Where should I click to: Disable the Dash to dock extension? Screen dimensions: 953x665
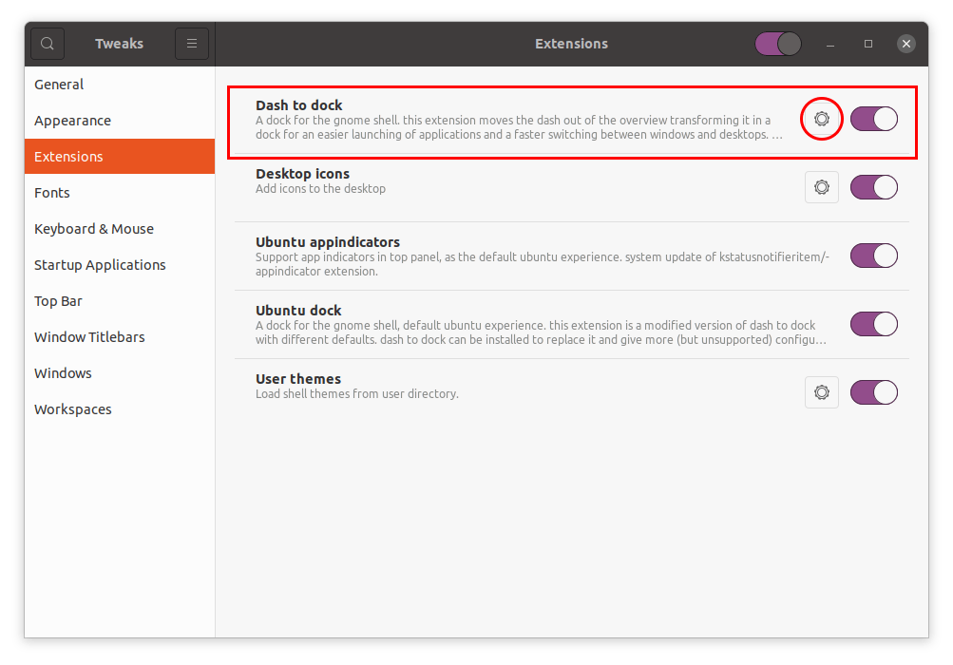click(x=872, y=119)
